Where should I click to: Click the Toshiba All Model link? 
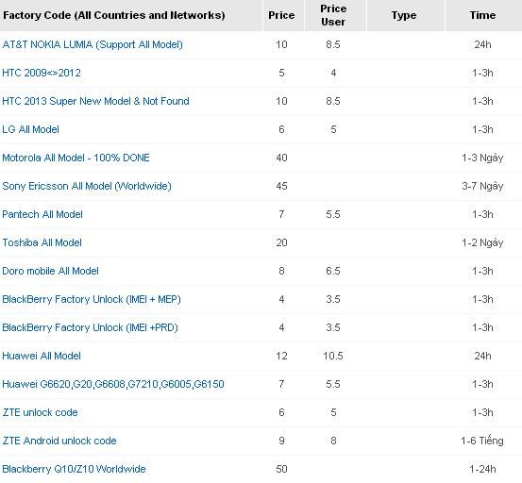pos(42,242)
